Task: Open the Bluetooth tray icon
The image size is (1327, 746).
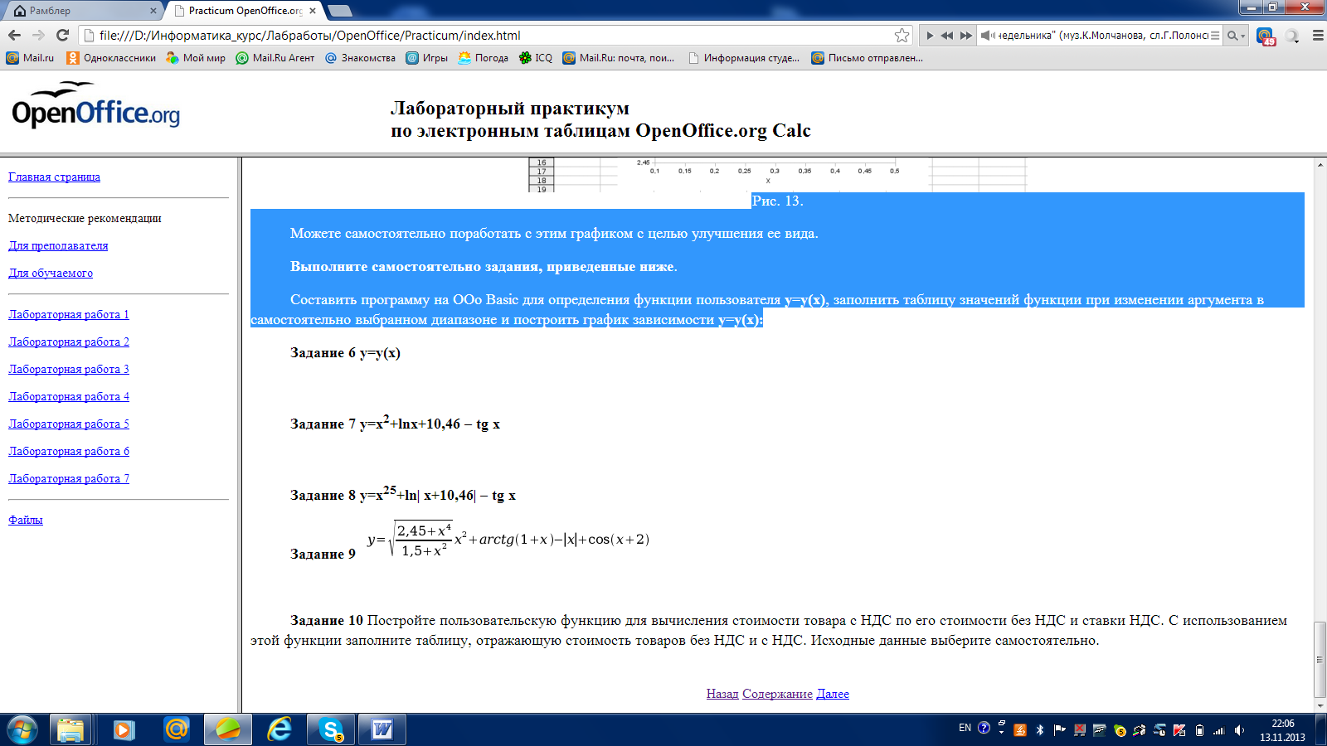Action: click(x=1040, y=730)
